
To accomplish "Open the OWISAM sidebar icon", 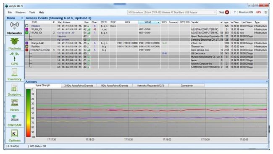I will [14, 120].
